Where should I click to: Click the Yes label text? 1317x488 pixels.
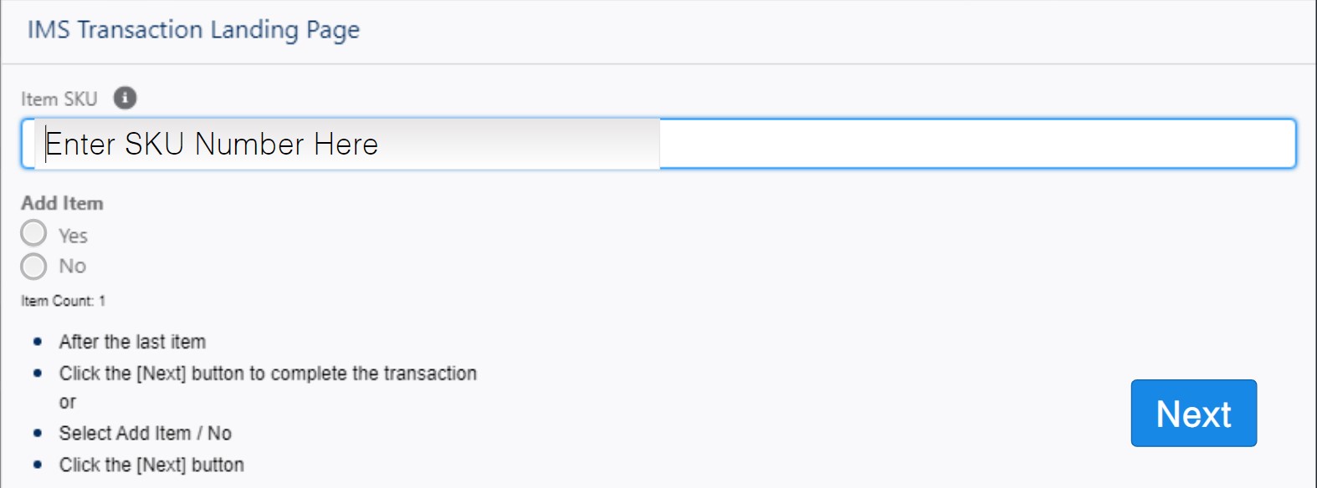pos(73,236)
